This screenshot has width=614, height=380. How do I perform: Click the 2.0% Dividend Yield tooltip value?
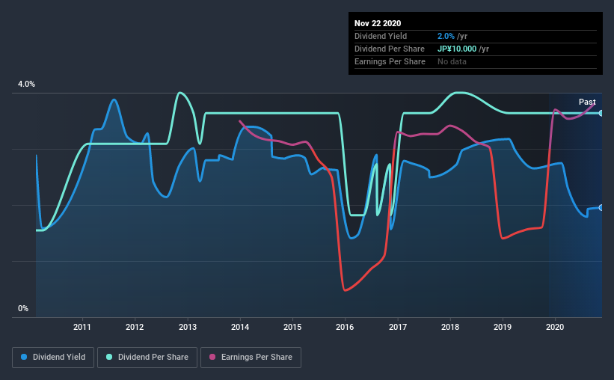[x=446, y=36]
